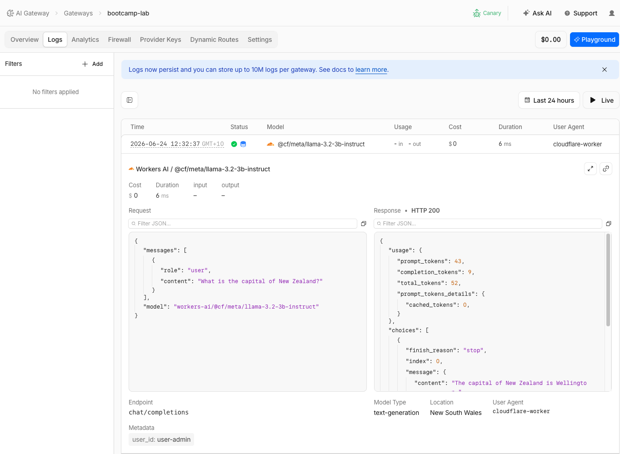The height and width of the screenshot is (454, 620).
Task: Copy the response JSON
Action: click(609, 224)
